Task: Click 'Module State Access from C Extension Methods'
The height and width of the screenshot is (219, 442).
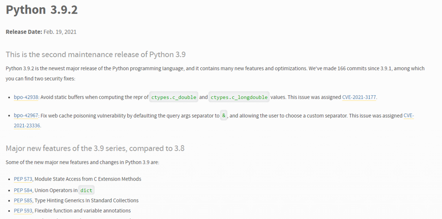Action: 88,179
